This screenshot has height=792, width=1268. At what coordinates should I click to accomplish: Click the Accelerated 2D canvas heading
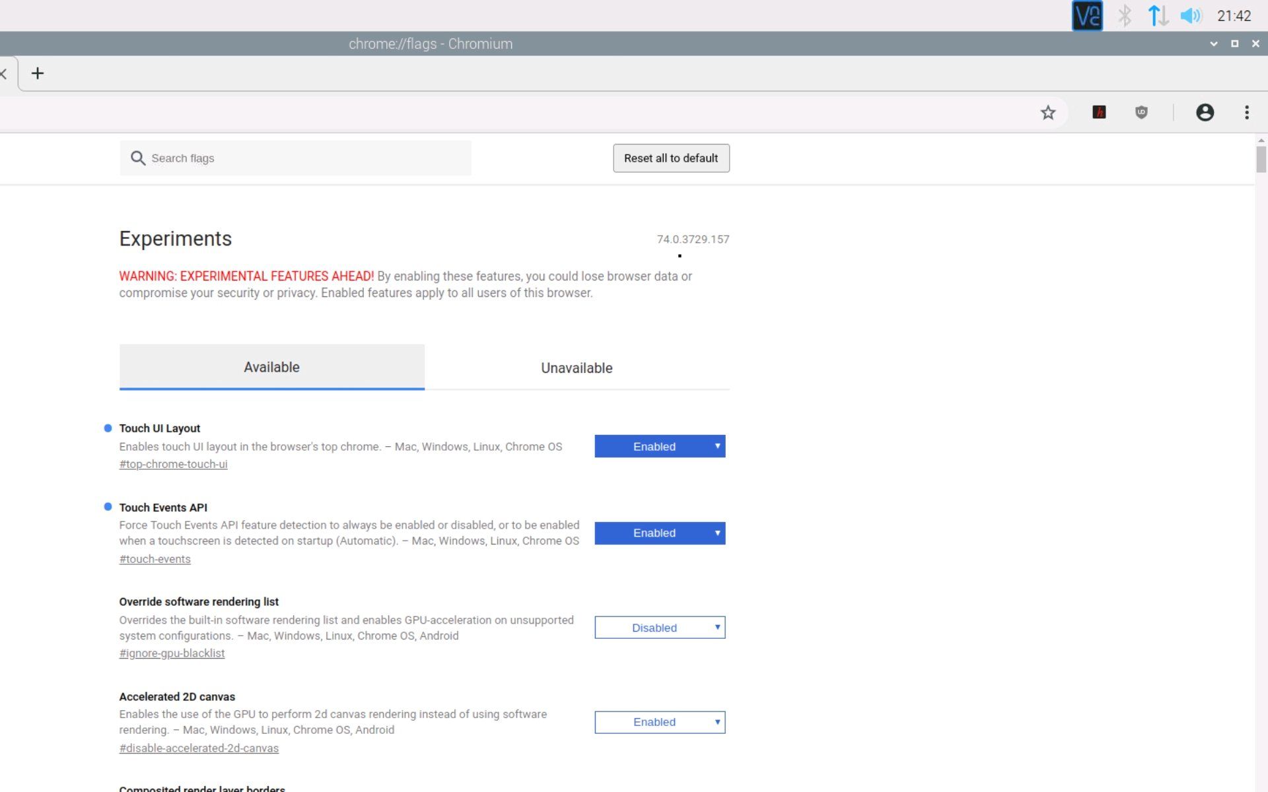[177, 697]
